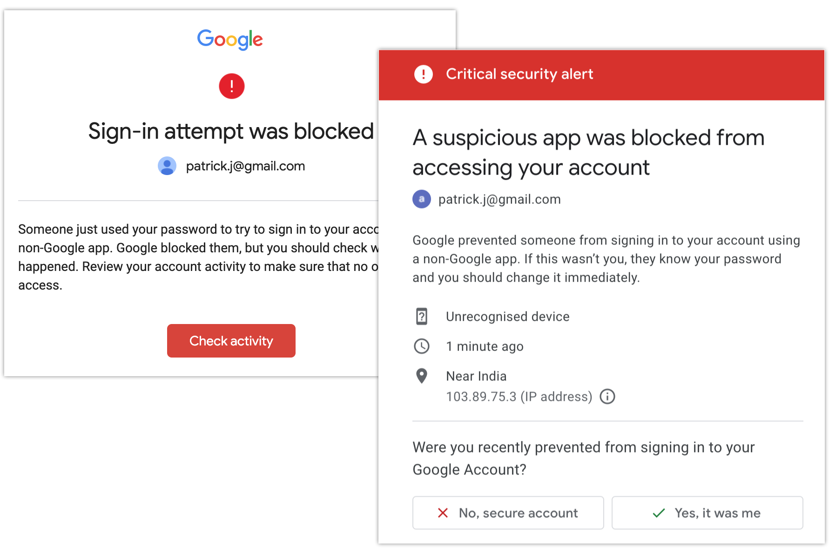Image resolution: width=829 pixels, height=554 pixels.
Task: Click the suspicious app was blocked heading
Action: tap(588, 153)
